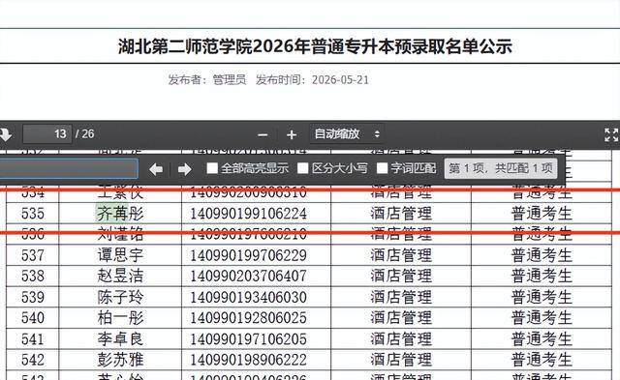Click the highlighted name 齐苒彤
Image resolution: width=620 pixels, height=380 pixels.
[x=120, y=214]
